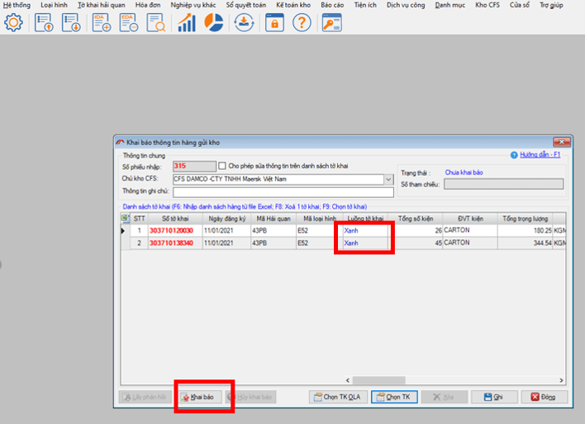Open the bar chart statistics icon

[x=187, y=23]
